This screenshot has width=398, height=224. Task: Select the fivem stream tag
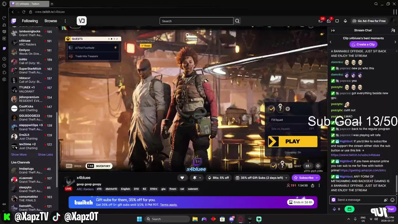pyautogui.click(x=173, y=189)
